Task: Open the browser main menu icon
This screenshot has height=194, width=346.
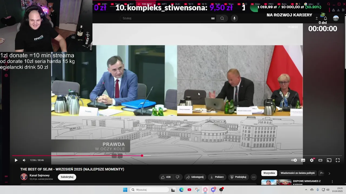Action: point(343,10)
